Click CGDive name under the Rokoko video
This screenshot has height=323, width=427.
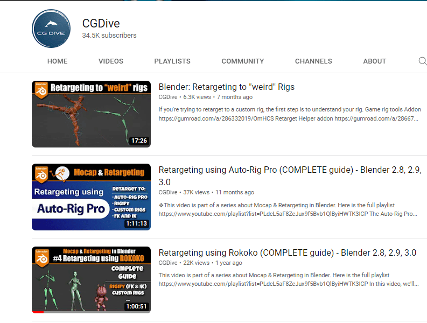168,263
